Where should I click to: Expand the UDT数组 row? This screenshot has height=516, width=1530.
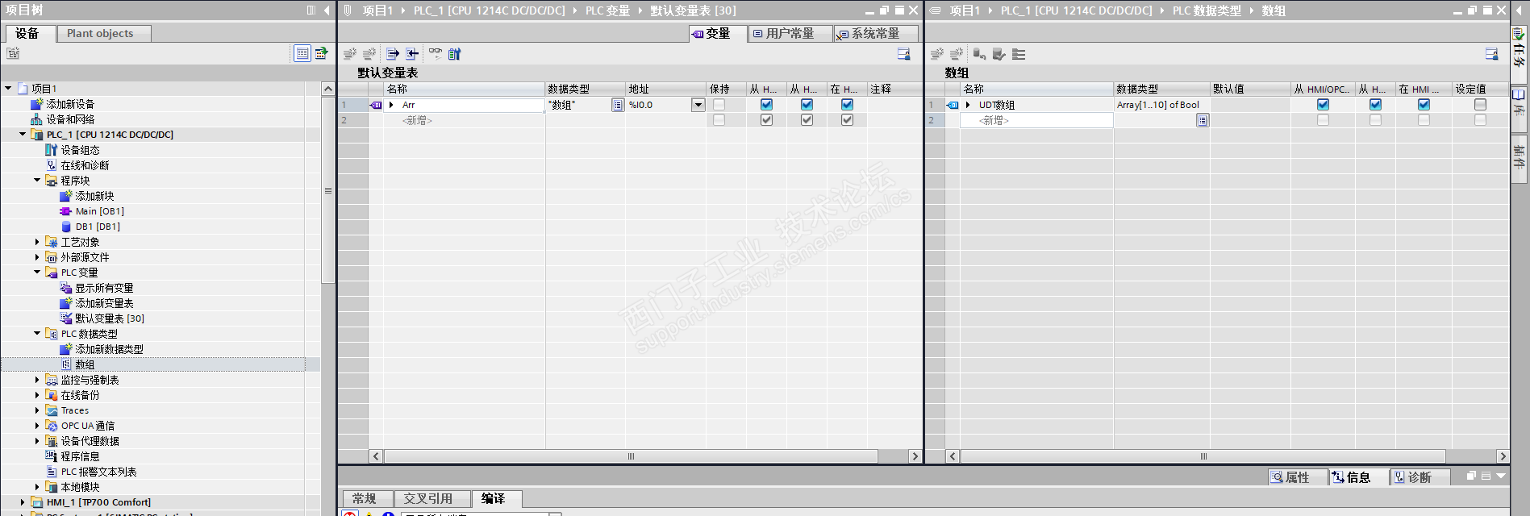[x=968, y=105]
